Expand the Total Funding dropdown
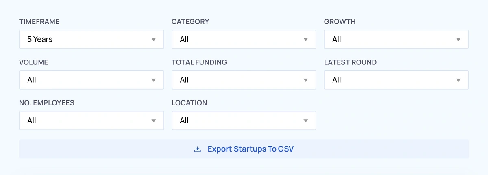Viewport: 488px width, 175px height. point(244,80)
